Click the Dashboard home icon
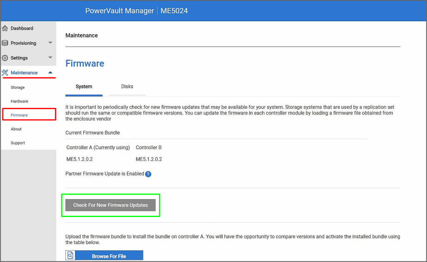 (5, 28)
